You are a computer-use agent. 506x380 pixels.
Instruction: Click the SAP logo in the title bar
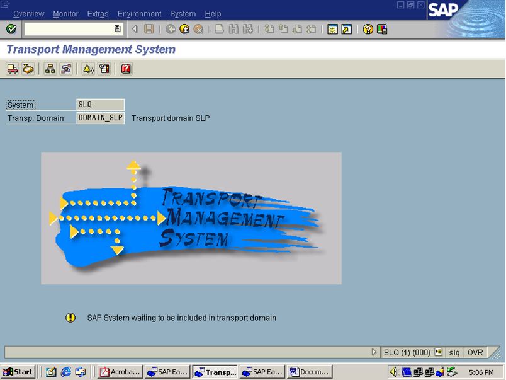coord(443,9)
